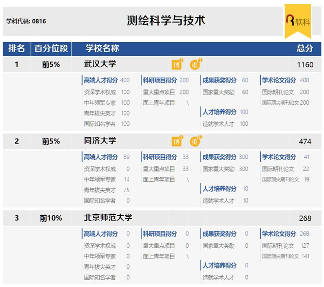Select the 学科代码: 0816 label
324x287 pixels.
(26, 21)
